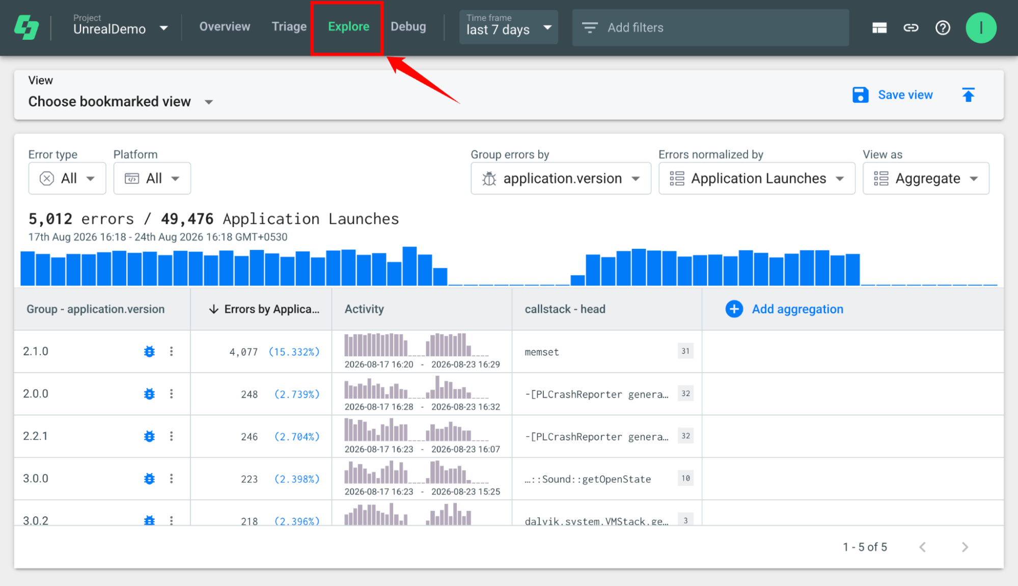Click the memset callstack entry
Viewport: 1018px width, 586px height.
click(542, 352)
